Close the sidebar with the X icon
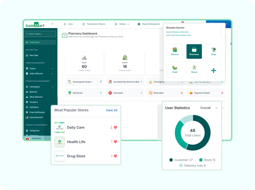255x190 pixels. [52, 24]
